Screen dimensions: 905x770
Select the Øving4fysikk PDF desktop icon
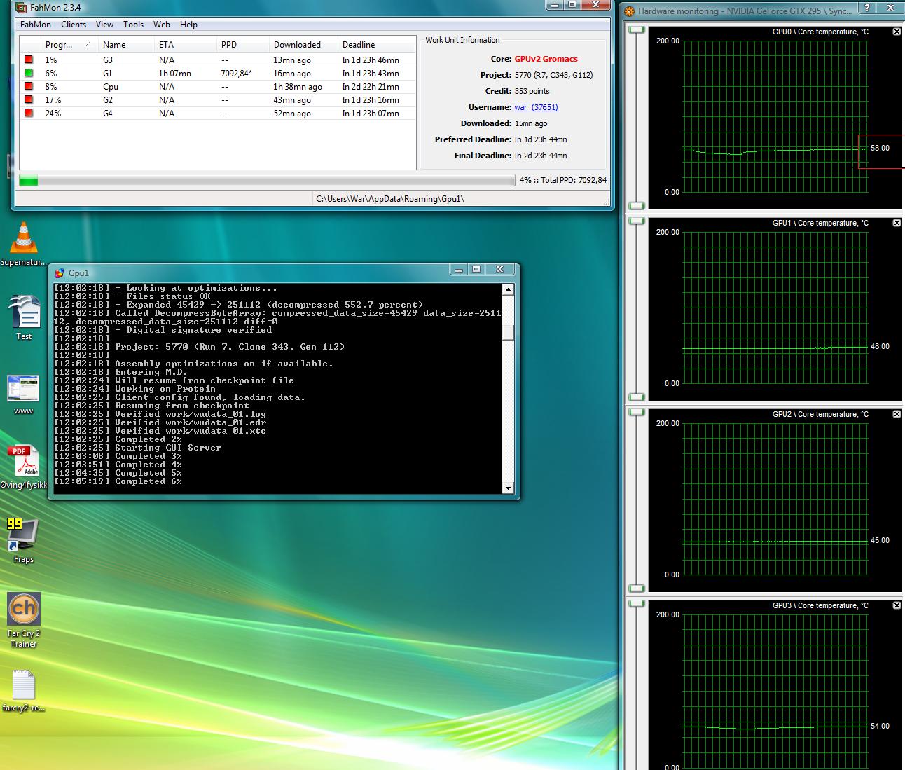click(x=24, y=467)
